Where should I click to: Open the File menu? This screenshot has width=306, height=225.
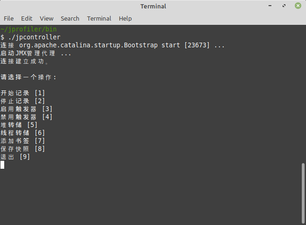click(x=8, y=18)
